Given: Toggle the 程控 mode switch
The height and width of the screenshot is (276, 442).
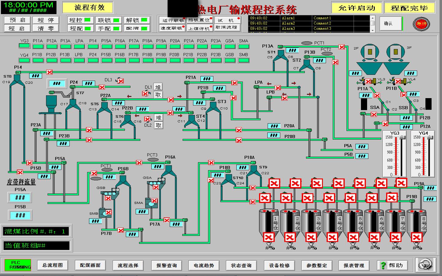Looking at the screenshot, I should click(x=80, y=20).
